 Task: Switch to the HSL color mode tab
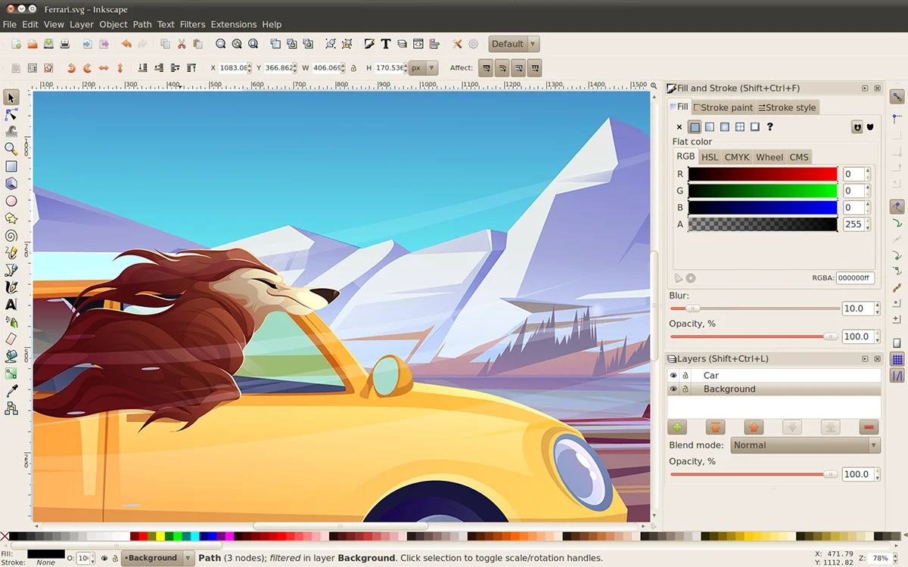(709, 157)
